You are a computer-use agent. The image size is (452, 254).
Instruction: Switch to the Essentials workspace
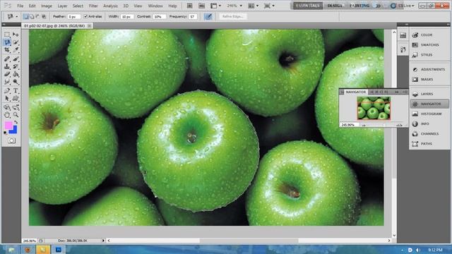pyautogui.click(x=308, y=6)
